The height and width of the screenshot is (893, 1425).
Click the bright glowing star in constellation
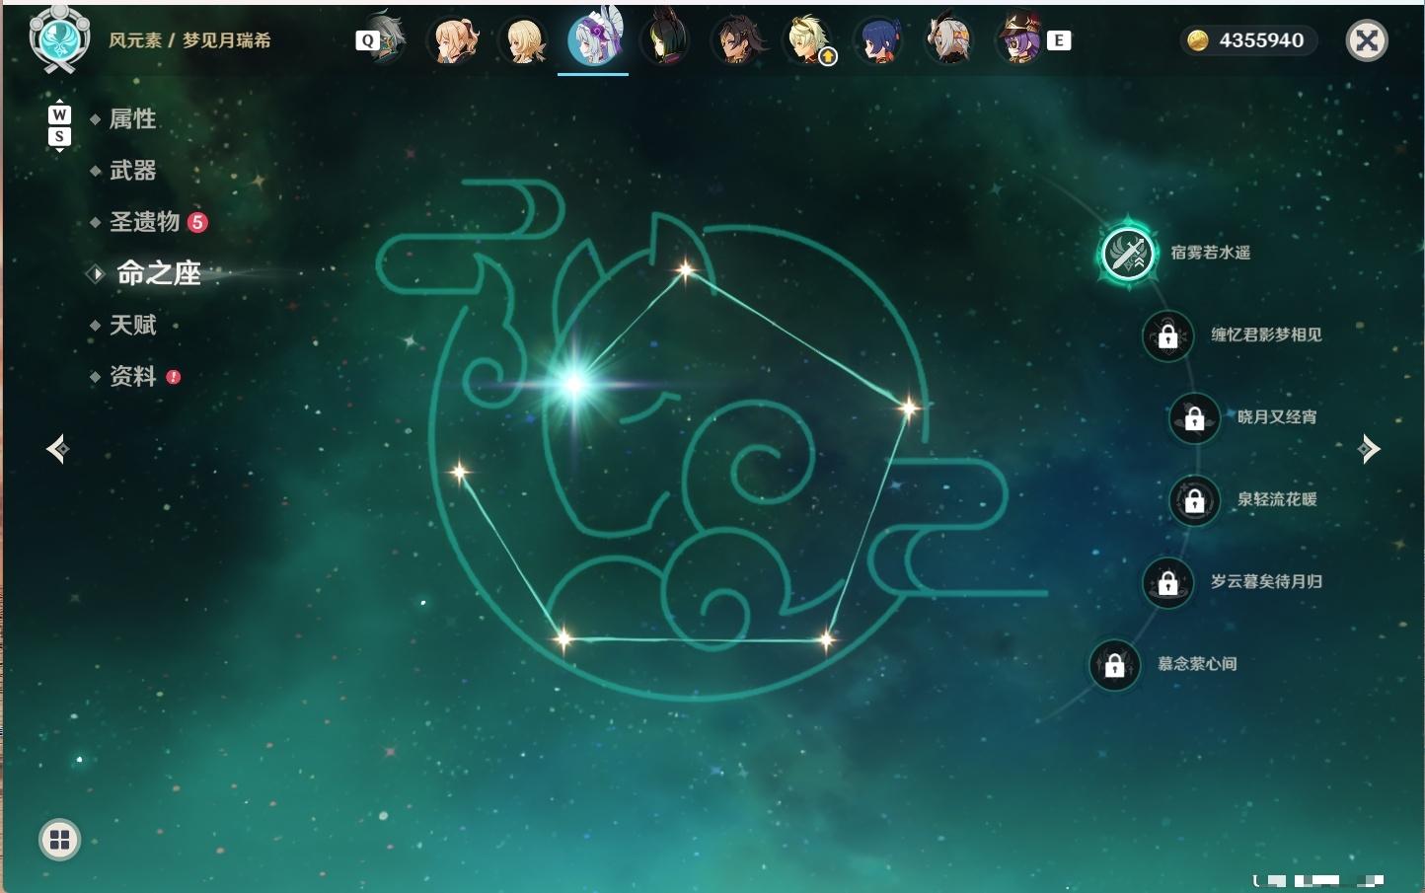(x=574, y=383)
